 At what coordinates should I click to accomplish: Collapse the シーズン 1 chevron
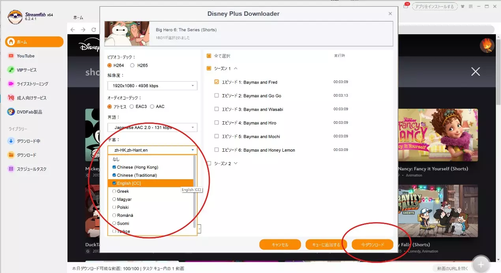(236, 69)
